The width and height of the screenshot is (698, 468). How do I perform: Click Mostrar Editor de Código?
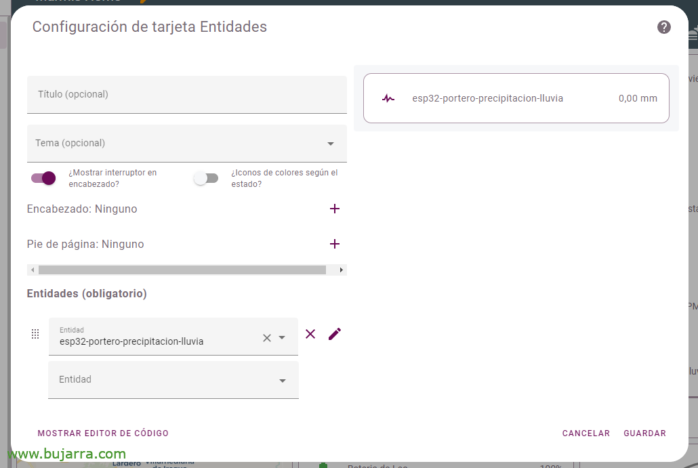coord(103,433)
